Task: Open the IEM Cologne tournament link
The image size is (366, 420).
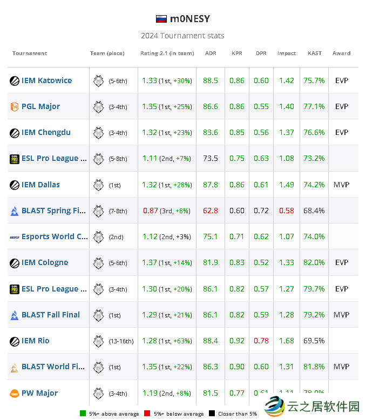Action: (45, 263)
